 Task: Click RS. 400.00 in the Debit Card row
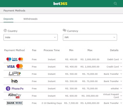71,59
